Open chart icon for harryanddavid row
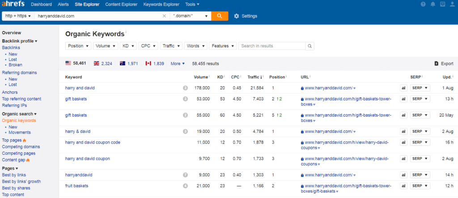The width and height of the screenshot is (458, 198). [x=404, y=175]
